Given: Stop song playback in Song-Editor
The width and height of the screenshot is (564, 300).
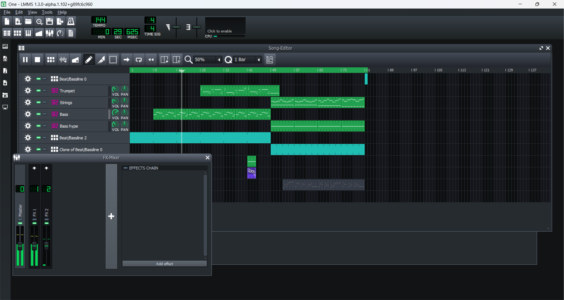Looking at the screenshot, I should point(38,60).
